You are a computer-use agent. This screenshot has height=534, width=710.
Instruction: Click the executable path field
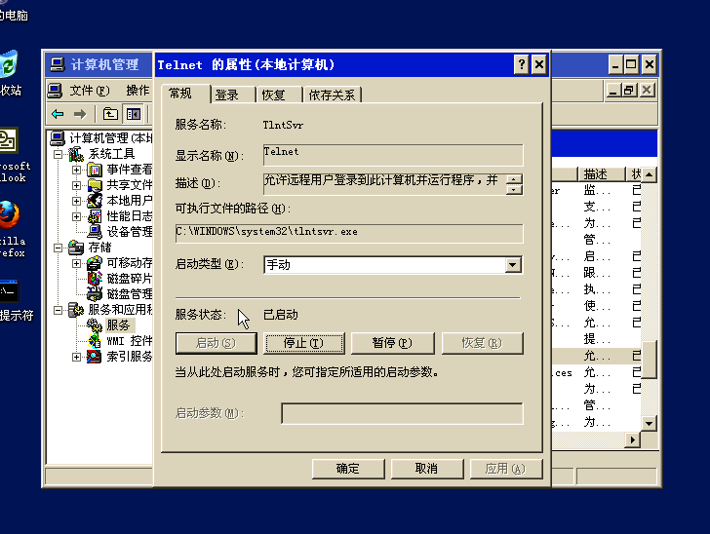pyautogui.click(x=349, y=234)
